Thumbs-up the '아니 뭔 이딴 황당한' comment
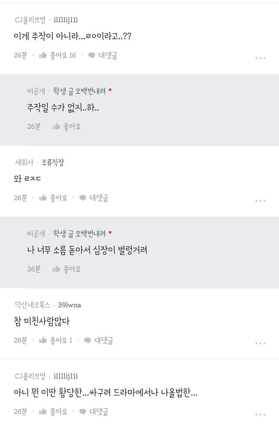Image resolution: width=279 pixels, height=427 pixels. pyautogui.click(x=43, y=411)
